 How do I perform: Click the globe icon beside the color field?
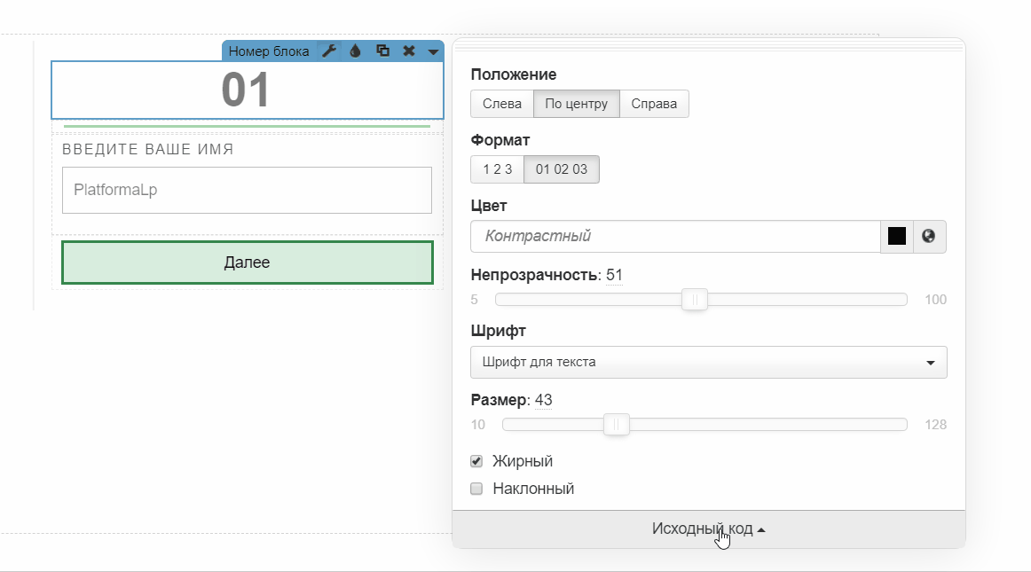click(929, 237)
